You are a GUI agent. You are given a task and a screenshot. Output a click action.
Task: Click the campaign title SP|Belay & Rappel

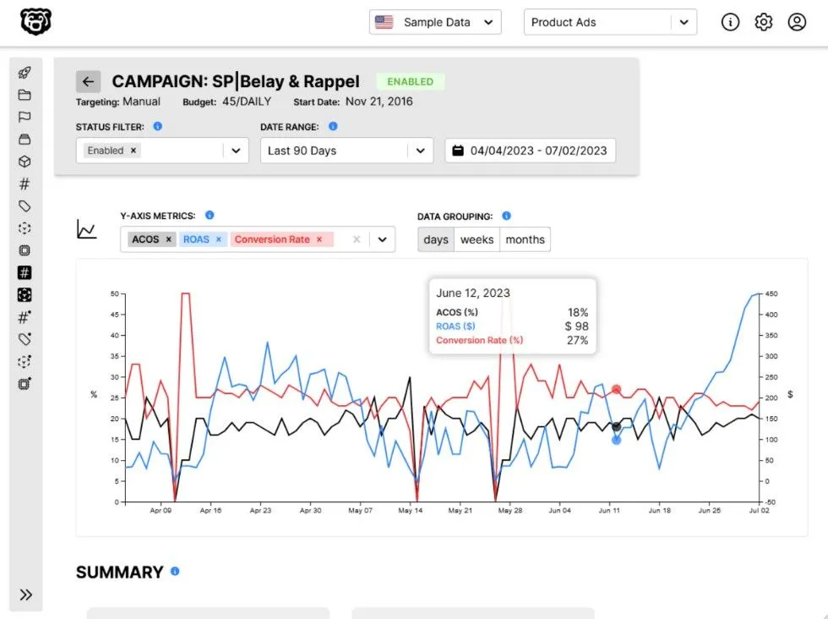[286, 81]
